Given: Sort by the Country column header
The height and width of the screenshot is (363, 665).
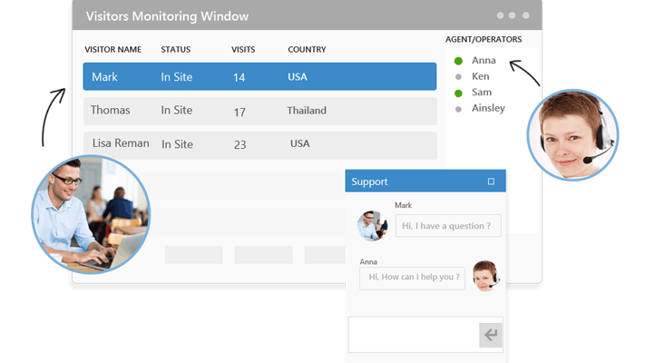Looking at the screenshot, I should tap(307, 49).
